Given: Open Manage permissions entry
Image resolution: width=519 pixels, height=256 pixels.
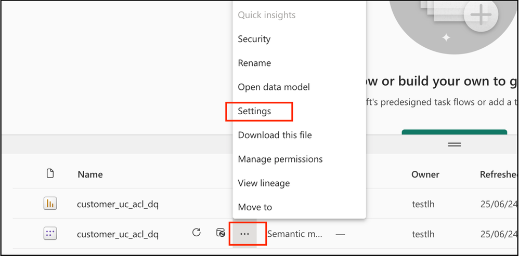Looking at the screenshot, I should [x=280, y=159].
